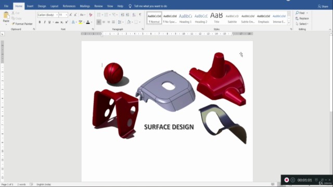
Task: Click the multilevel list icon
Action: (114, 15)
